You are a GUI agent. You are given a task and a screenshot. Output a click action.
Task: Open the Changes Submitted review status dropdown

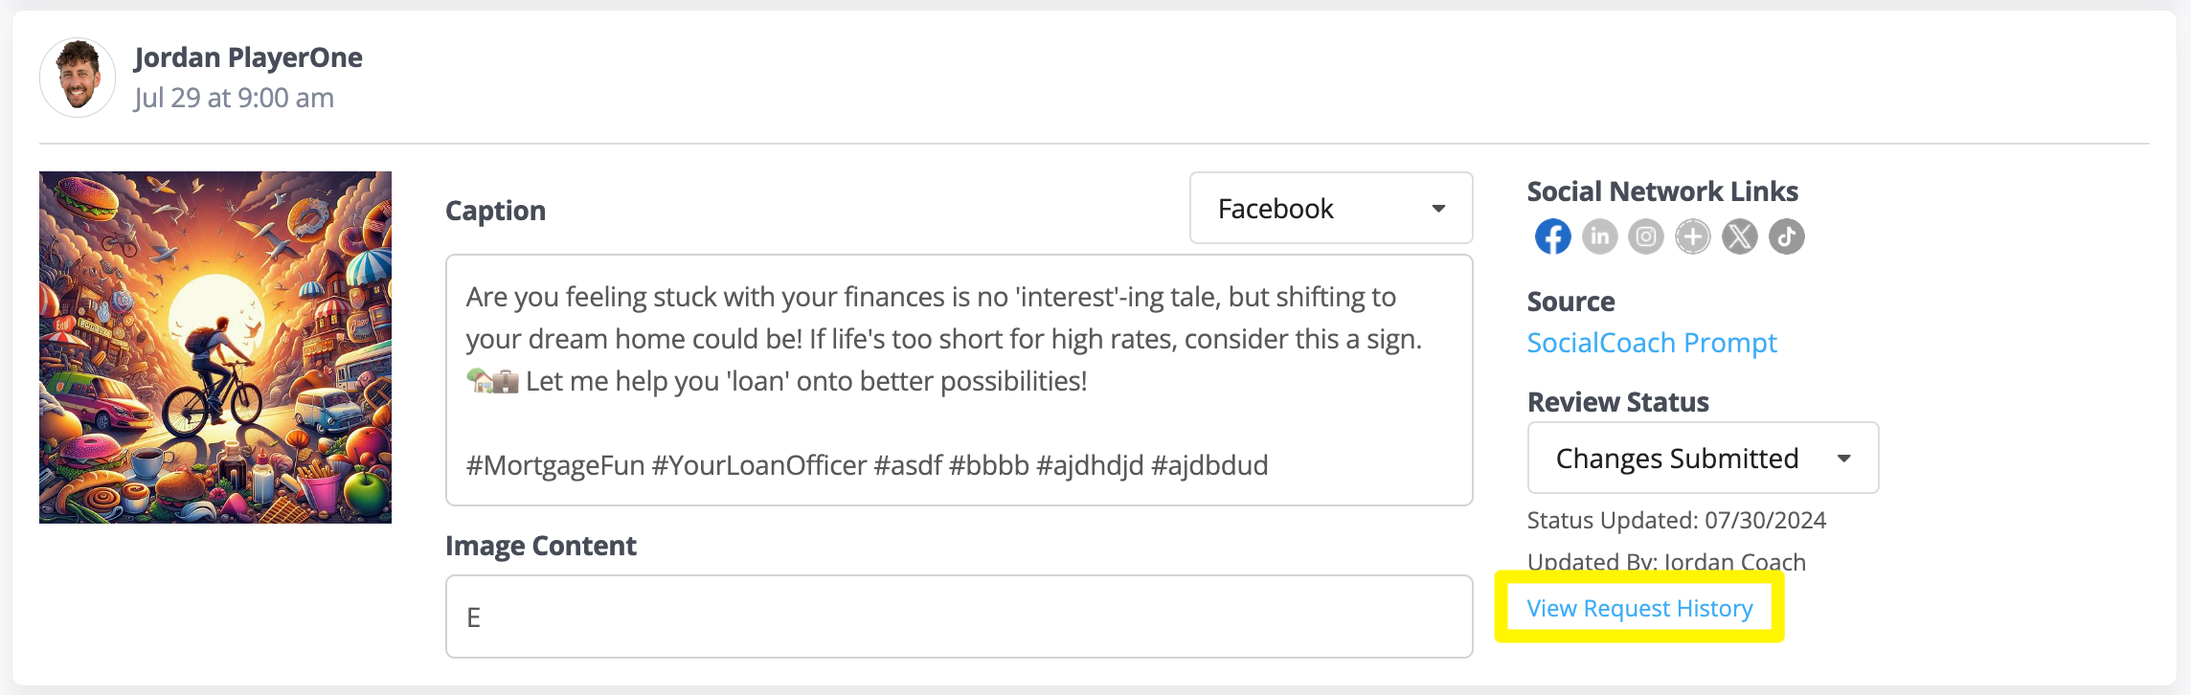point(1703,458)
